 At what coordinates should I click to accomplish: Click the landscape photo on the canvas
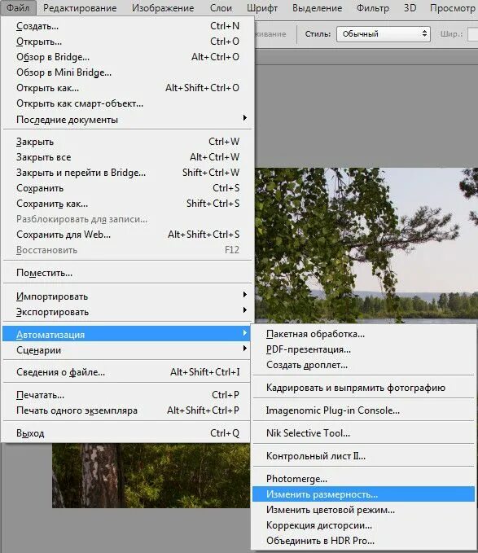(366, 245)
